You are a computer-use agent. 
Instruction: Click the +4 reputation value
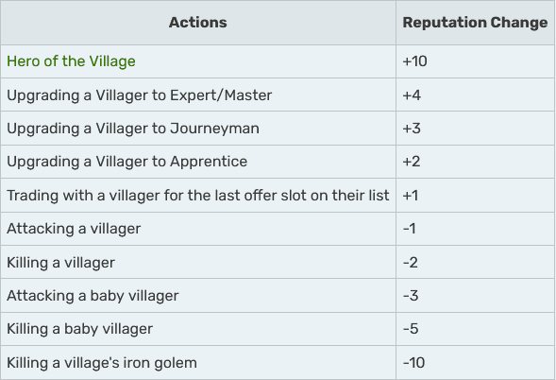point(412,95)
